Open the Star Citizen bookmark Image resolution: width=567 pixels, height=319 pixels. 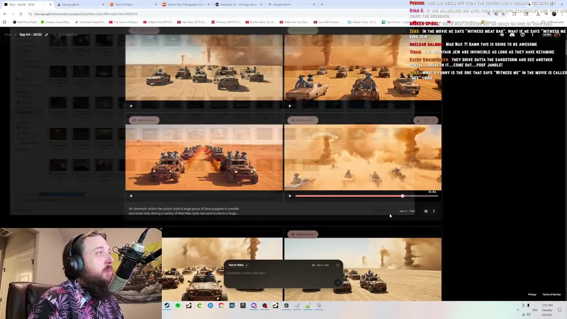[x=396, y=22]
